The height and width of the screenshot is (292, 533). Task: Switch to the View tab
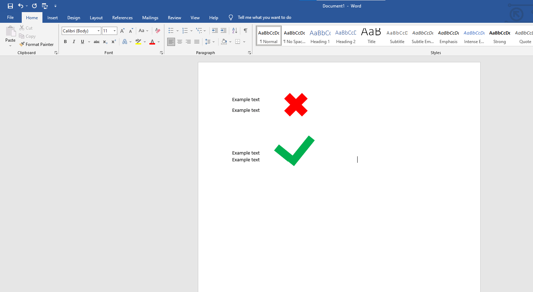pos(195,18)
